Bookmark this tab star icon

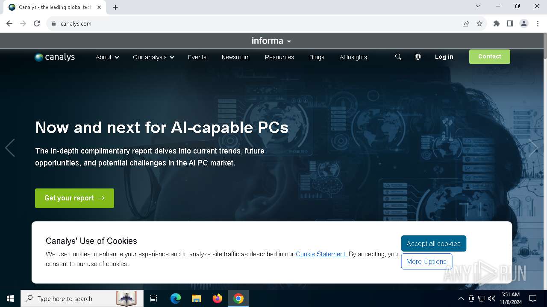click(x=479, y=23)
